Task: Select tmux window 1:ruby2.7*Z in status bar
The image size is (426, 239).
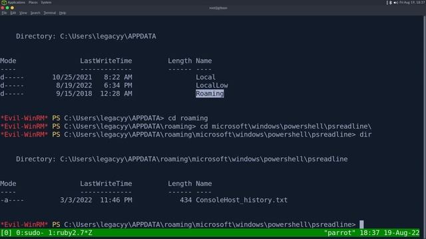Action: (70, 233)
